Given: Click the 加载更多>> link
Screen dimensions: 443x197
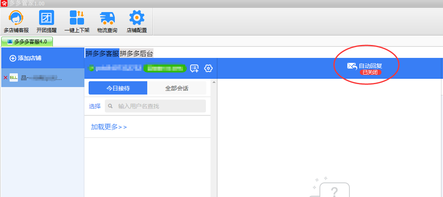Looking at the screenshot, I should click(109, 127).
